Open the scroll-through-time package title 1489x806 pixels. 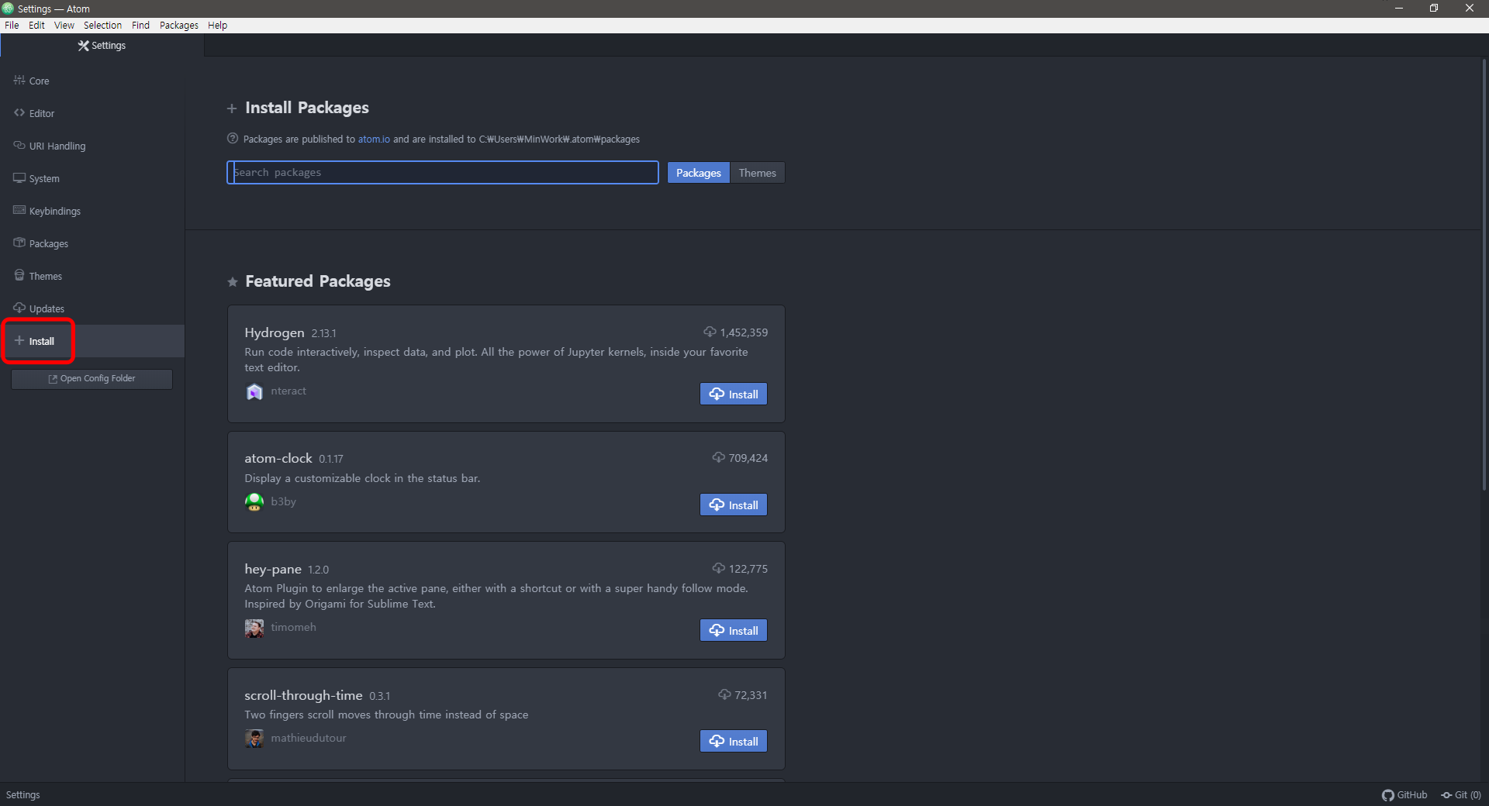303,695
